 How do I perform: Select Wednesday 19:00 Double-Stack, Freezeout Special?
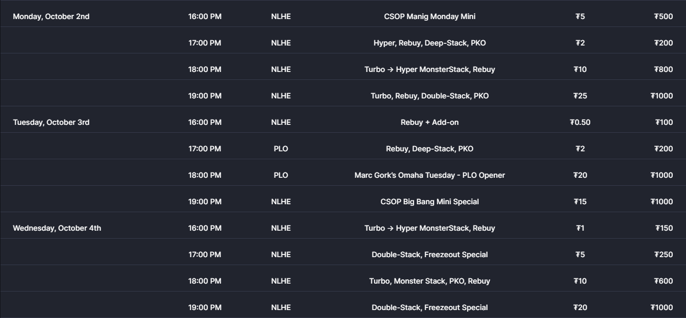pyautogui.click(x=429, y=307)
